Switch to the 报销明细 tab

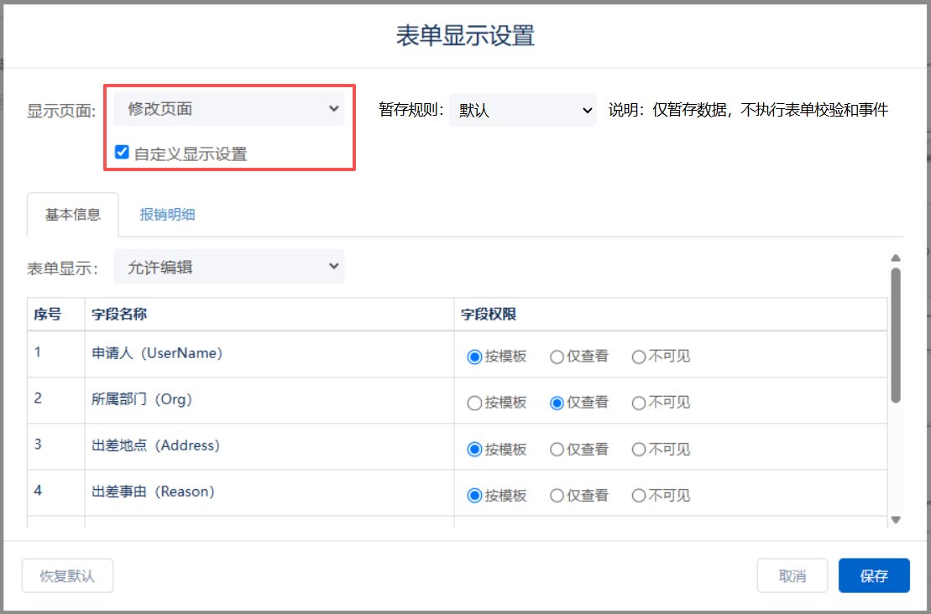coord(167,214)
